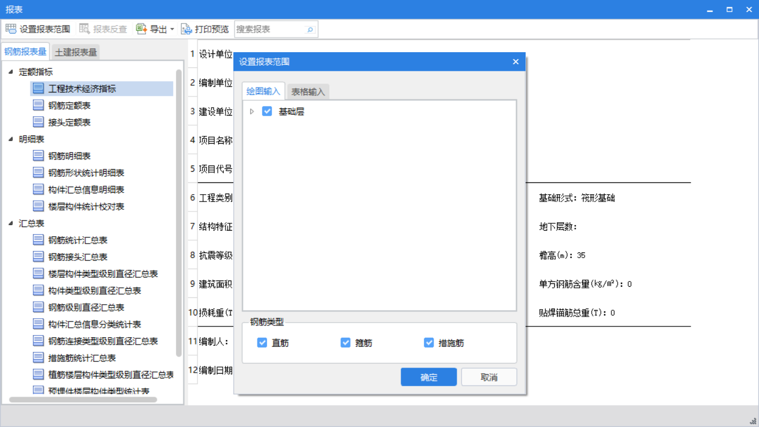Collapse the 汇总表 group
Screen dimensions: 759x427
click(x=11, y=223)
